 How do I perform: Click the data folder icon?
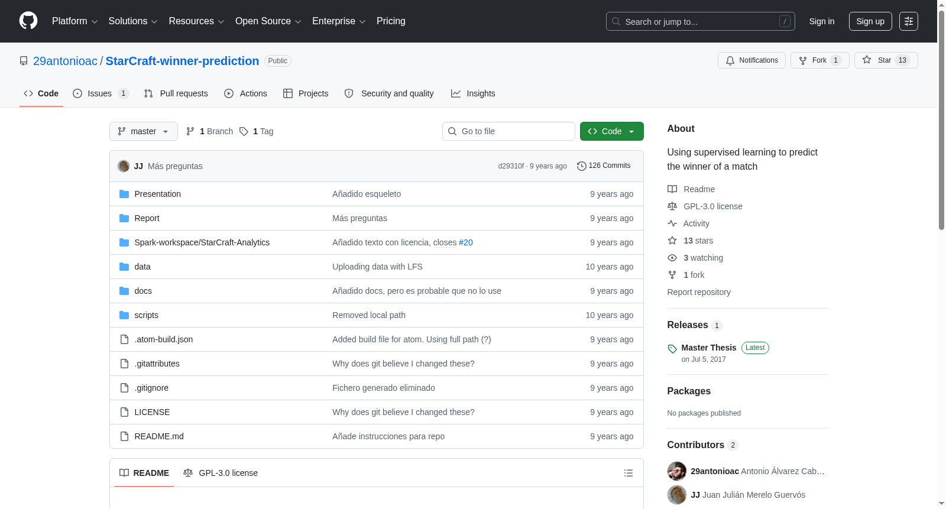click(124, 267)
